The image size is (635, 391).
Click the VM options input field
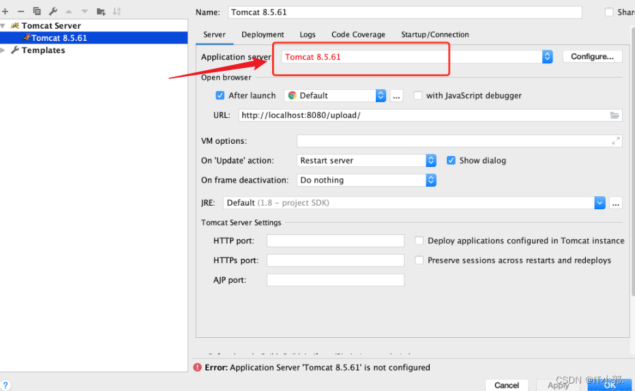click(459, 141)
